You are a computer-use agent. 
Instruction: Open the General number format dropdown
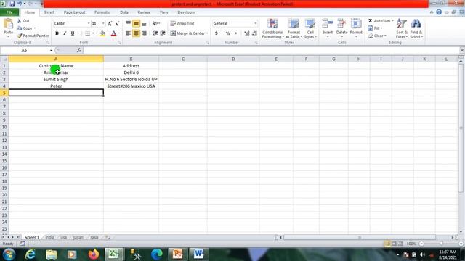tap(255, 23)
